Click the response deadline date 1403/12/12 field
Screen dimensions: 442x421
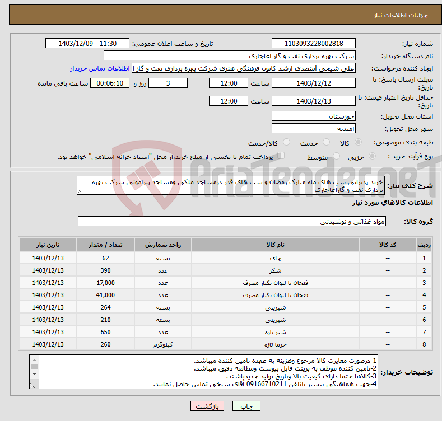[x=314, y=83]
